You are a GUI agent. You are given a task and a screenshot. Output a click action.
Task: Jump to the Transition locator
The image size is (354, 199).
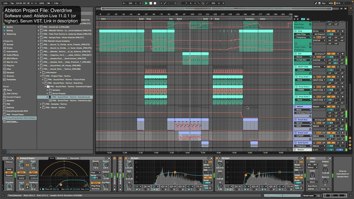[x=248, y=19]
